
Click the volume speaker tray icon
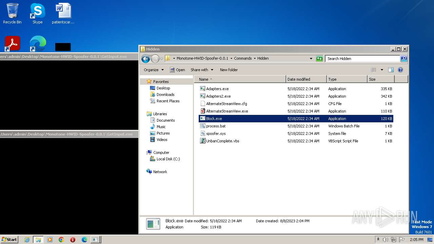[386, 240]
